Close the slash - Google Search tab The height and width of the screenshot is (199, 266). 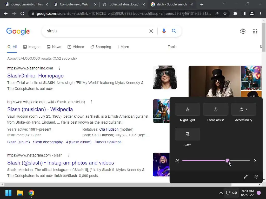[192, 4]
